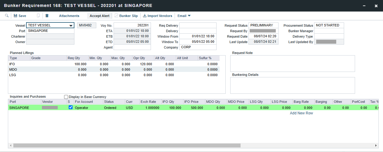
Task: Click the Import Vendors download icon
Action: click(x=145, y=16)
